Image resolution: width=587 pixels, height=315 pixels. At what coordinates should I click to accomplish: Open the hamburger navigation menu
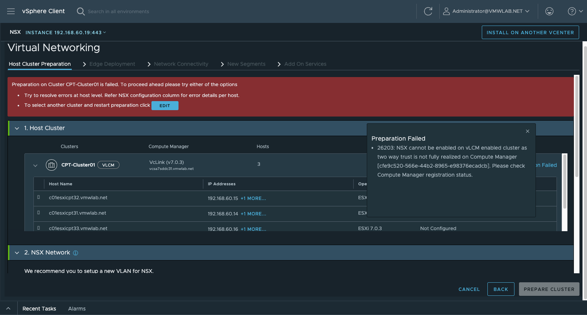pos(11,11)
